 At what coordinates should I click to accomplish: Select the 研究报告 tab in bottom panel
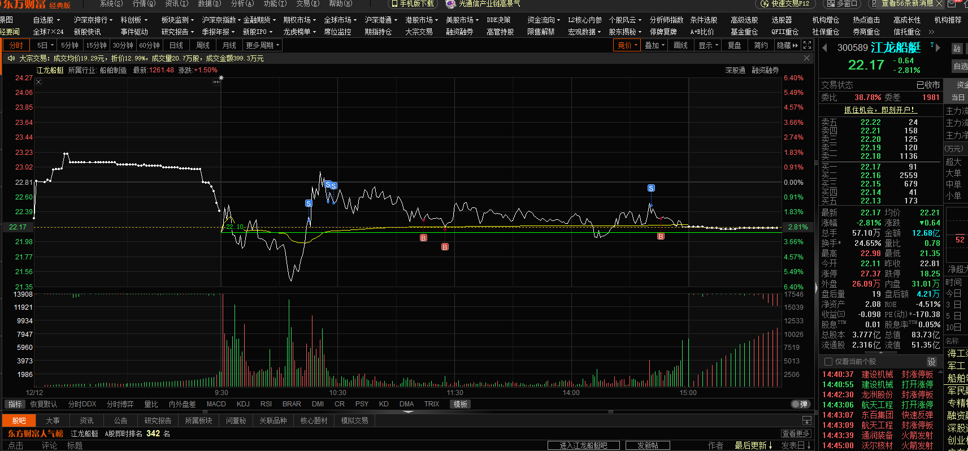(x=158, y=420)
